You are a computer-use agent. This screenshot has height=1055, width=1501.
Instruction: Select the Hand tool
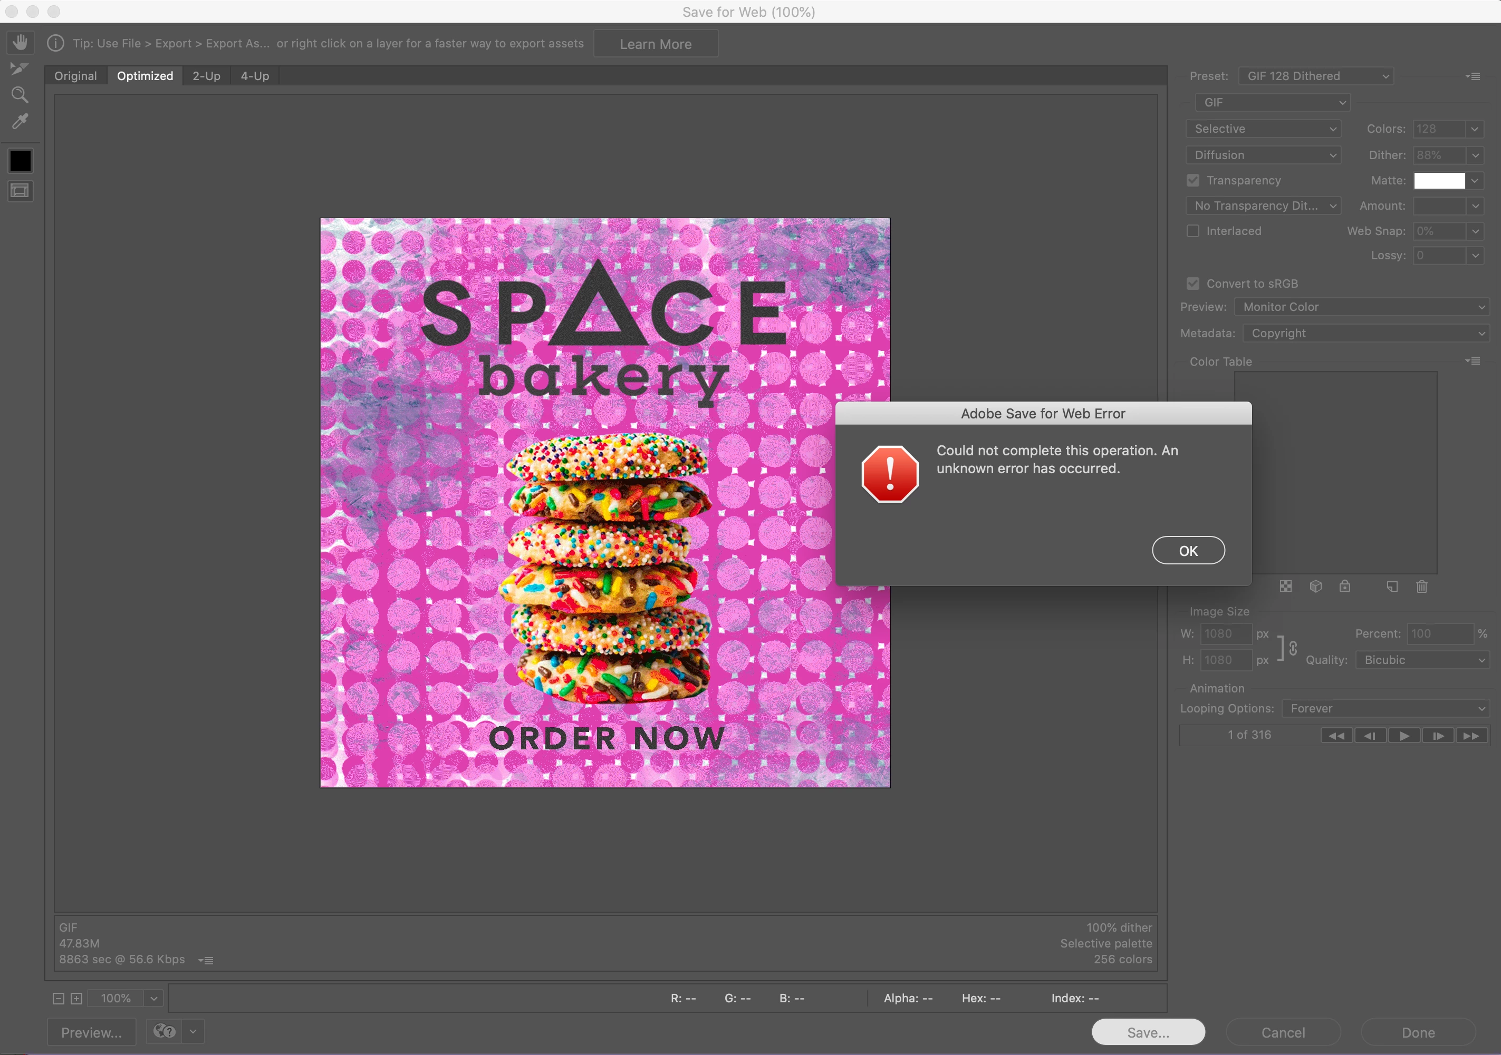point(20,43)
